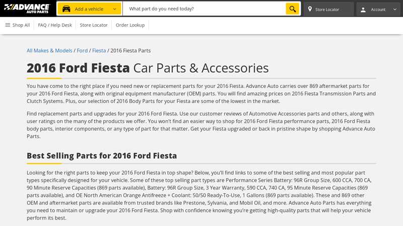Open the Ford breadcrumb link

(x=82, y=51)
